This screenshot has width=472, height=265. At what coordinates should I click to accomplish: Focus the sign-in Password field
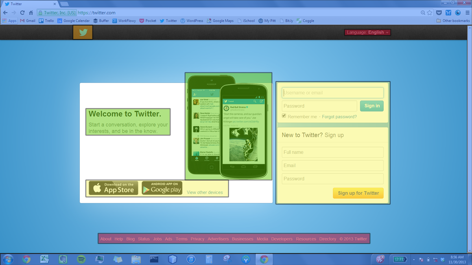pos(319,106)
